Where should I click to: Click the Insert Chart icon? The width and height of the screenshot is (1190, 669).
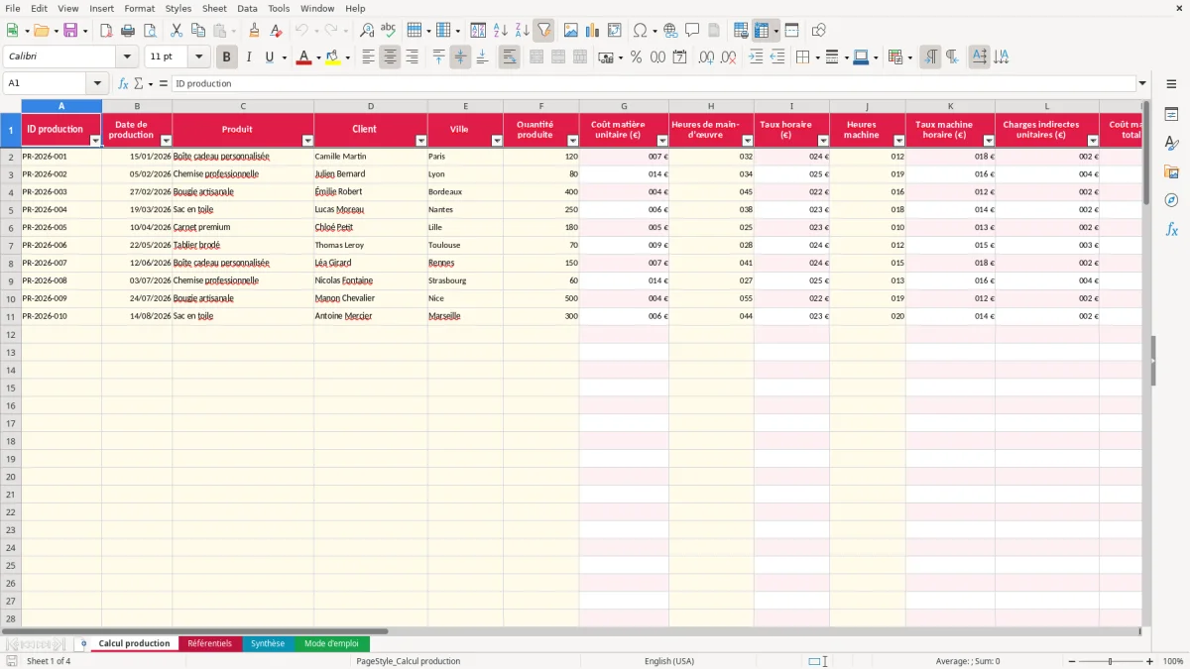[593, 31]
